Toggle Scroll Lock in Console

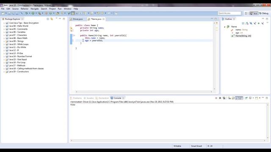point(233,98)
